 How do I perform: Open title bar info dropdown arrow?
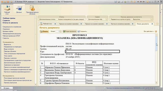(x=150, y=2)
